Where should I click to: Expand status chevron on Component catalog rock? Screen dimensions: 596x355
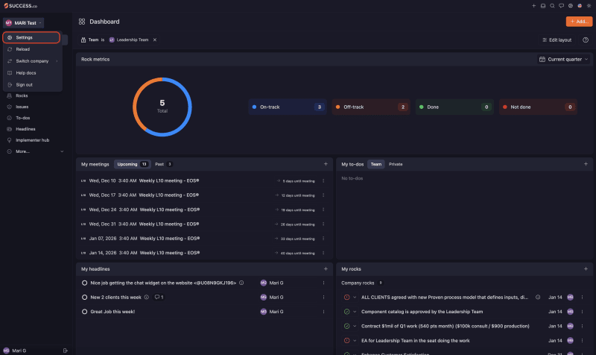click(355, 312)
